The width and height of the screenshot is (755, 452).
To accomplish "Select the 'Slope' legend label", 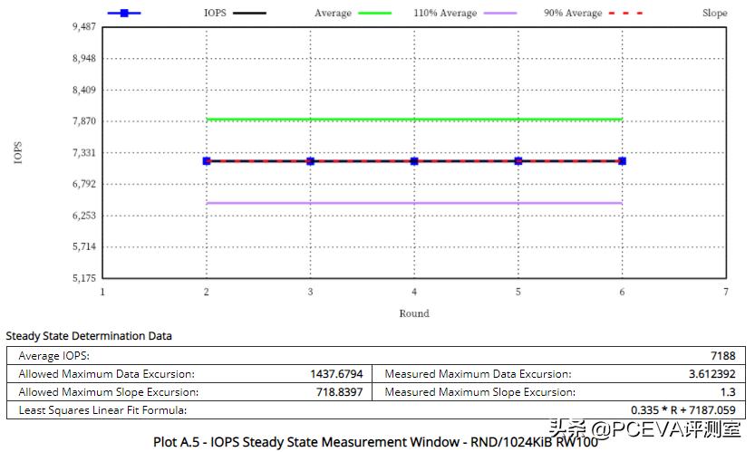I will coord(714,13).
